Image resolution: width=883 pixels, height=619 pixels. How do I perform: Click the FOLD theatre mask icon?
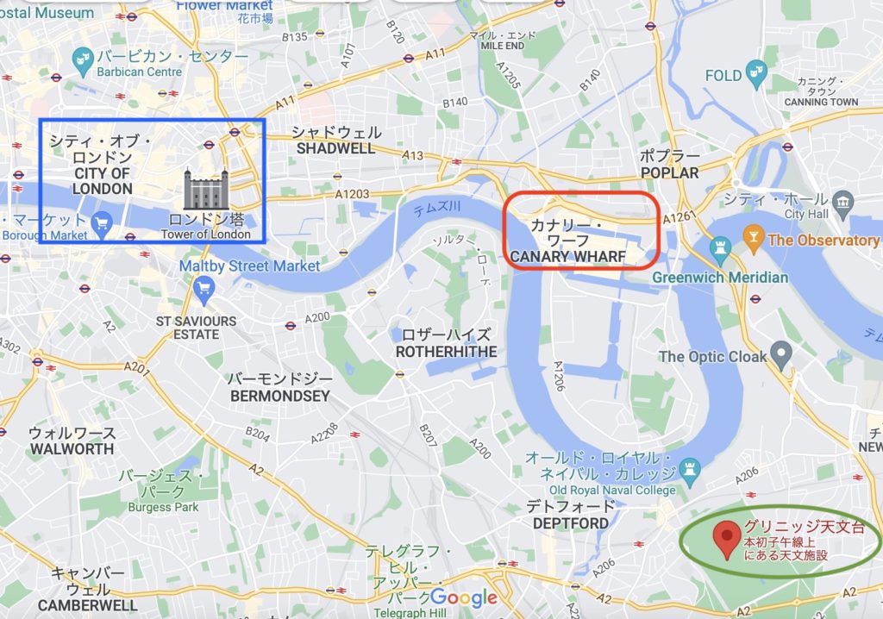[x=756, y=74]
